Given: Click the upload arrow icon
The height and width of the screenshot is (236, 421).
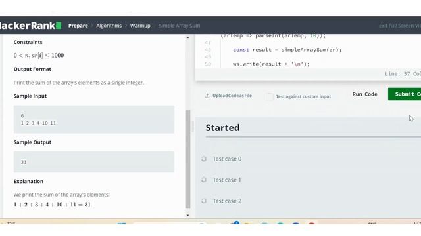Looking at the screenshot, I should [x=207, y=96].
